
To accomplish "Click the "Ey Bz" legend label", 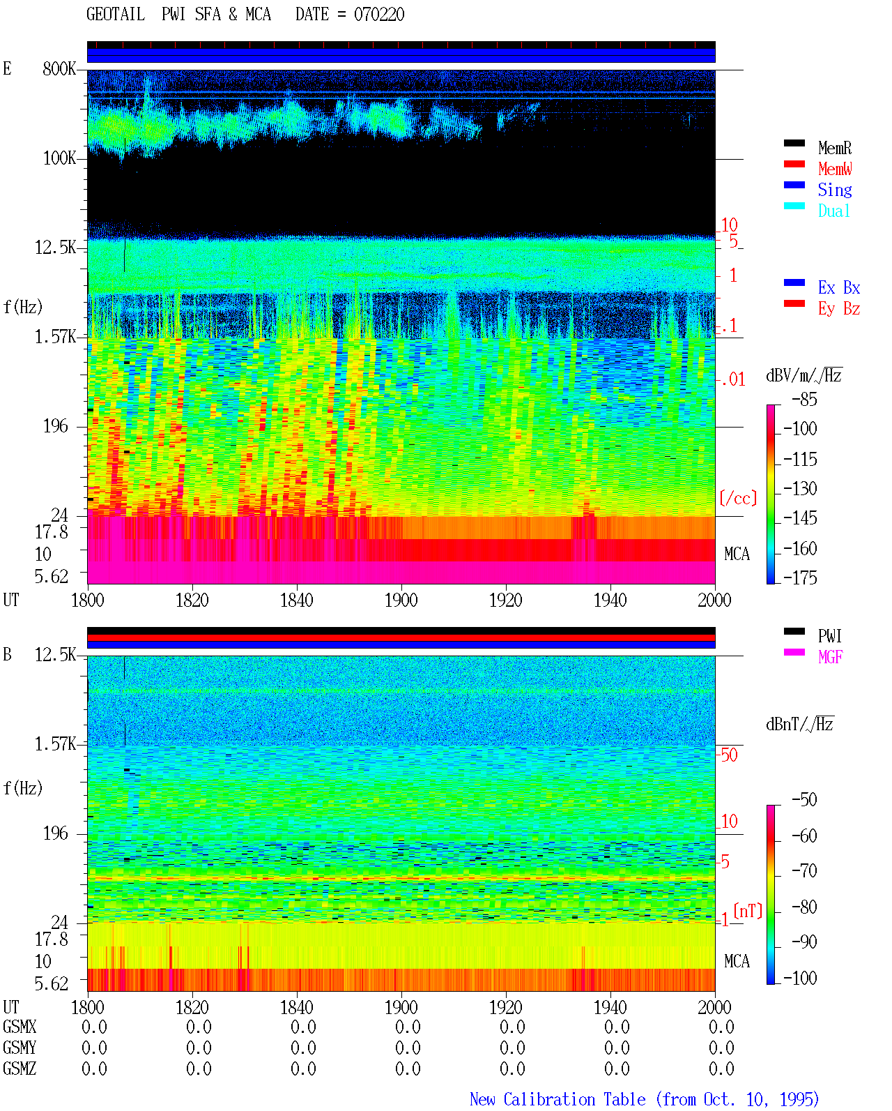I will pyautogui.click(x=839, y=308).
